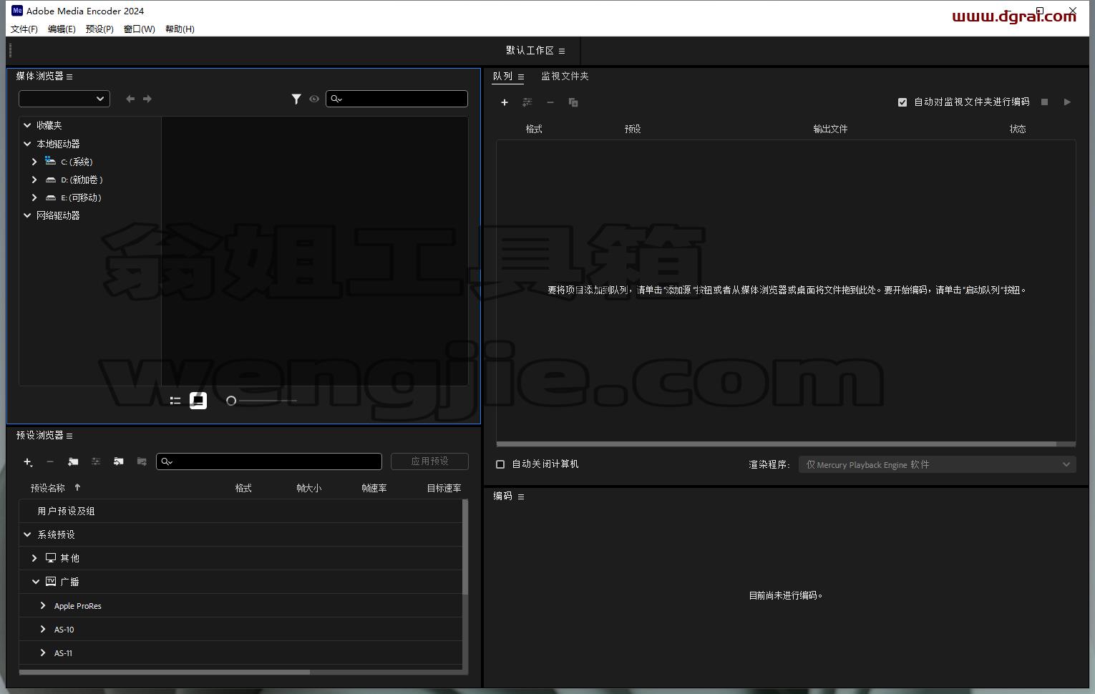Screen dimensions: 1095x694
Task: Select the 用户预设及组 row
Action: pos(240,511)
